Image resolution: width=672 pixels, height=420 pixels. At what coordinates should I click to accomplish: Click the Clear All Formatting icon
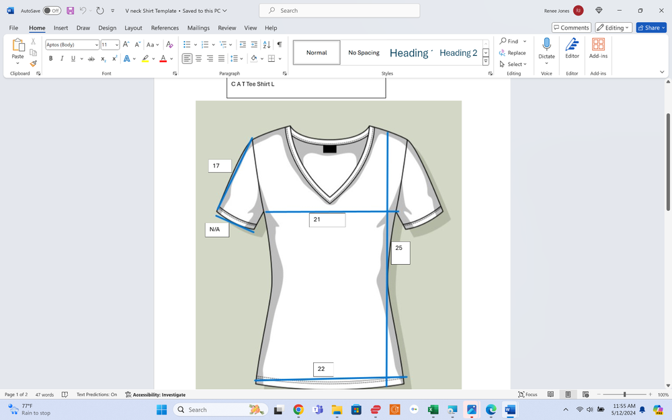tap(169, 44)
